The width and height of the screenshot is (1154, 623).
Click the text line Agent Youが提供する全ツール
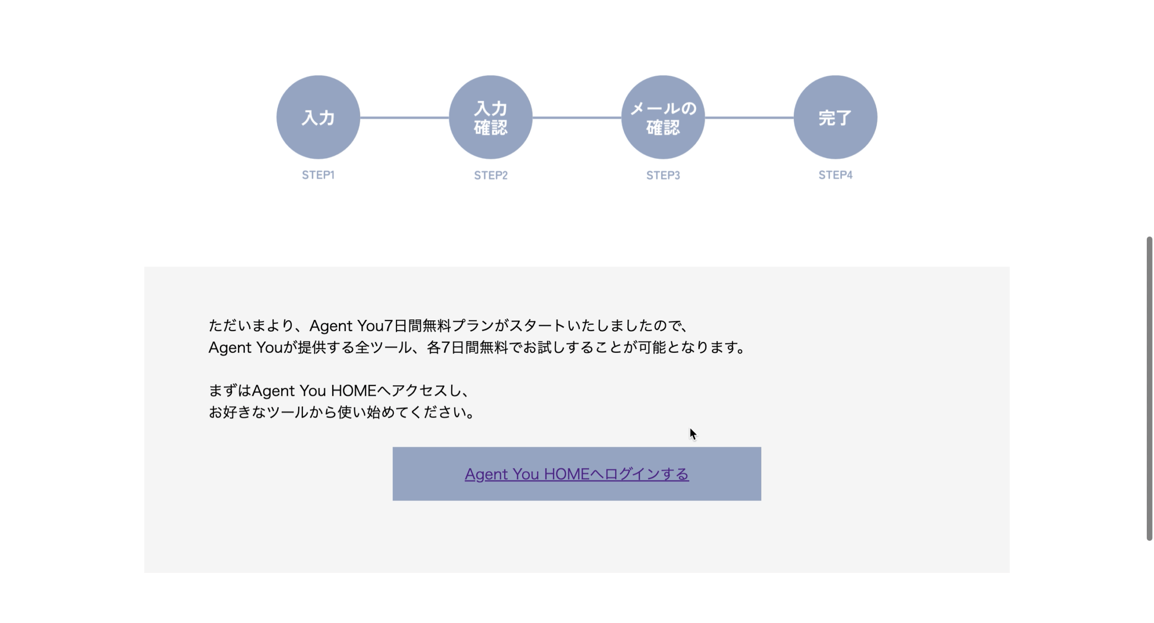(x=477, y=347)
